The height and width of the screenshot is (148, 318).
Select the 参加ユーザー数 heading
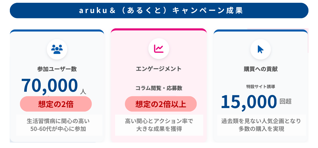coord(57,69)
